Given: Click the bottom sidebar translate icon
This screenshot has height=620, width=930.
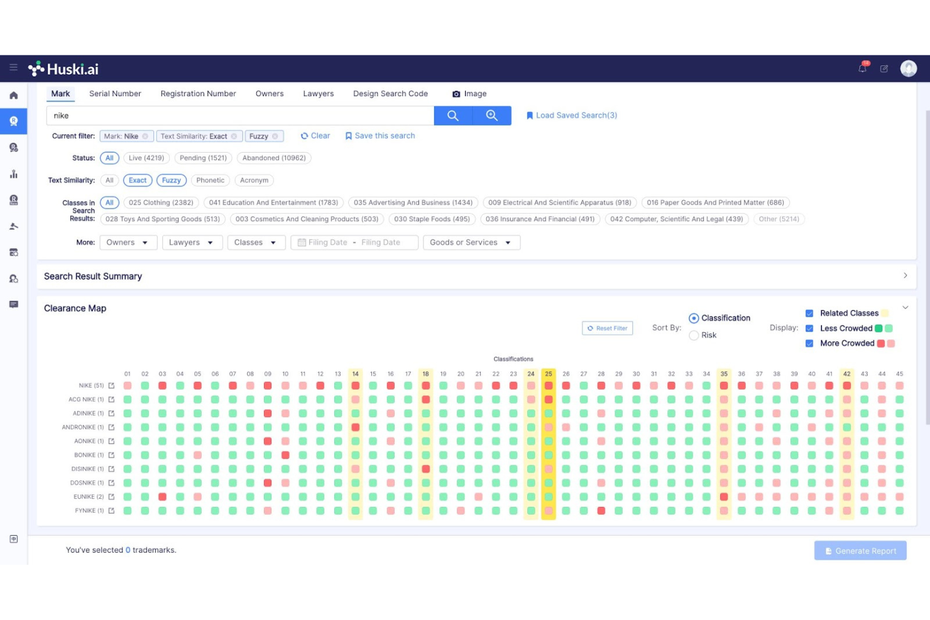Looking at the screenshot, I should coord(13,539).
